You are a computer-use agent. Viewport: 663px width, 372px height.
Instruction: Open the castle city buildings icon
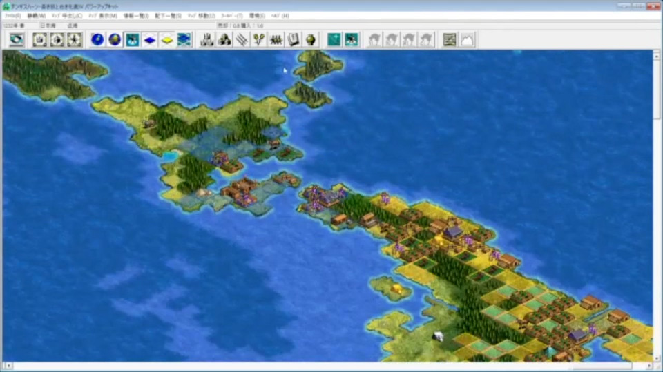[x=207, y=40]
